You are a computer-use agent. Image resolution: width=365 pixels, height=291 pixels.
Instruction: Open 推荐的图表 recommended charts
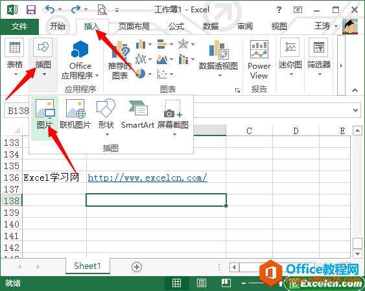click(x=120, y=60)
